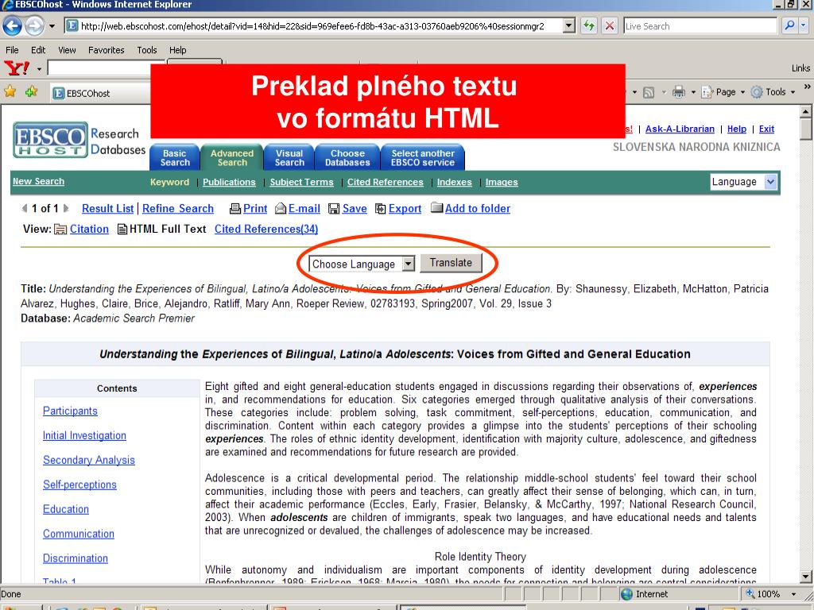This screenshot has width=814, height=610.
Task: Click the Refine Search link
Action: pos(178,209)
